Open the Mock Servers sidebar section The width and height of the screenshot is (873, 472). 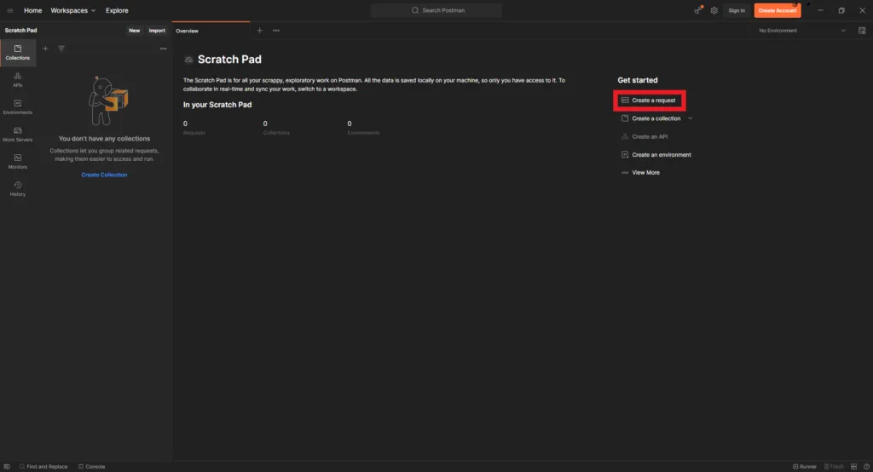(18, 134)
